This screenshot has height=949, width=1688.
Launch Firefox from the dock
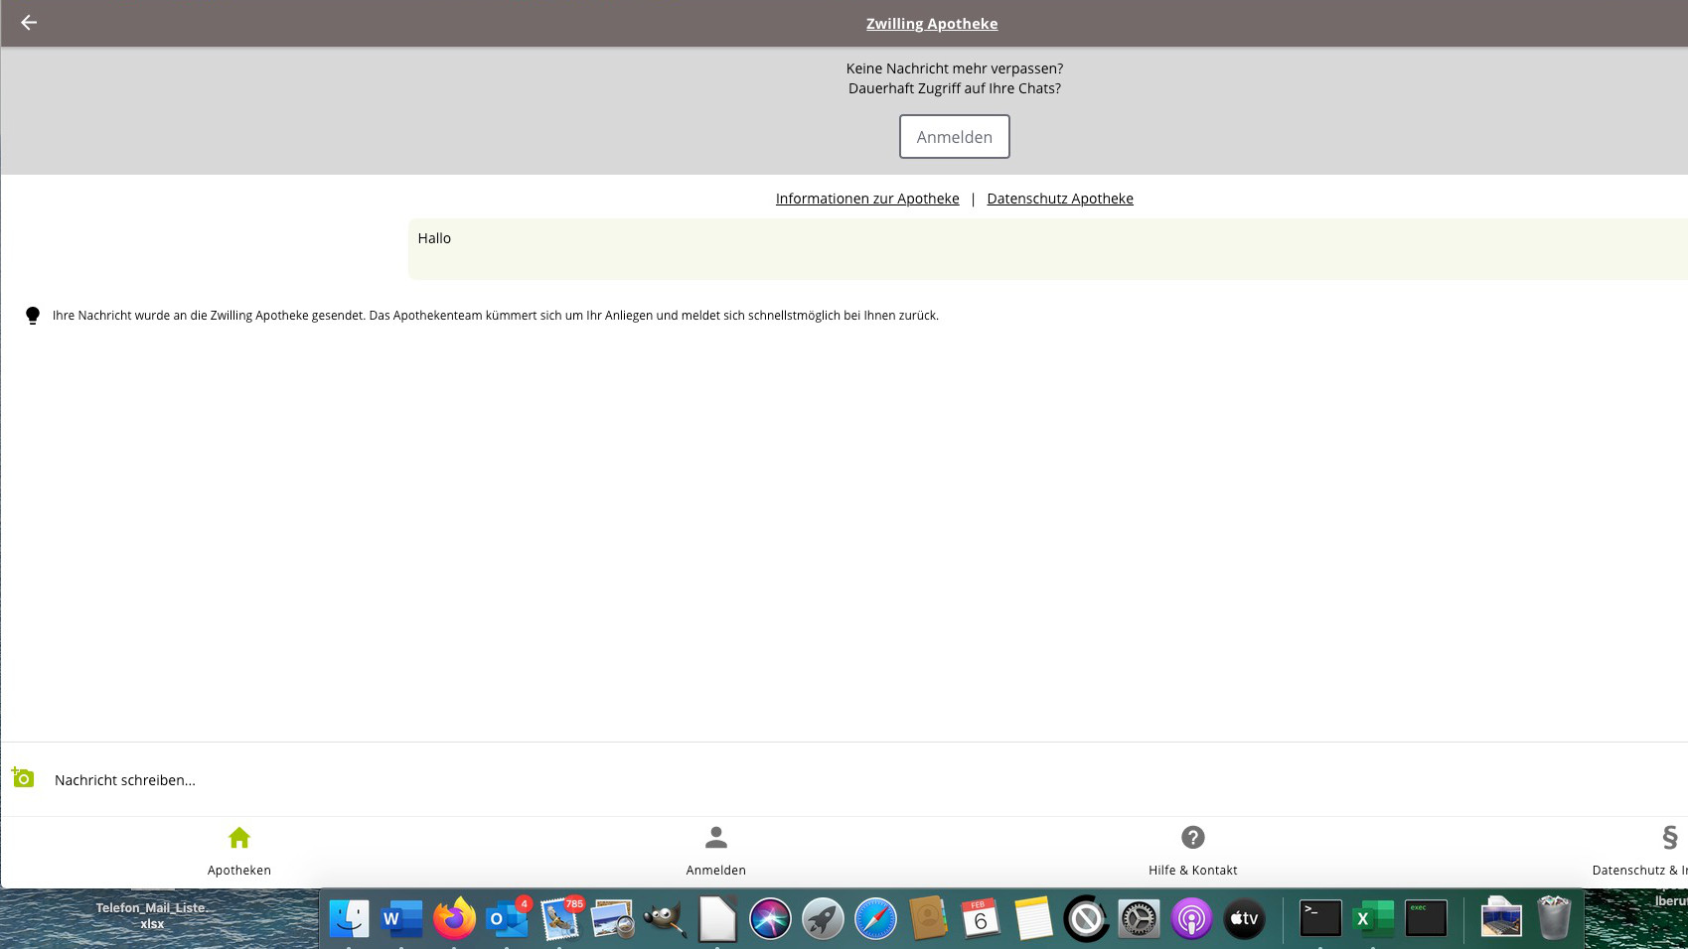click(455, 918)
